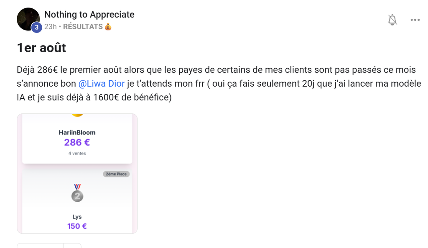Click the 150 € amount for Lys
Screen dimensions: 428x248
77,226
